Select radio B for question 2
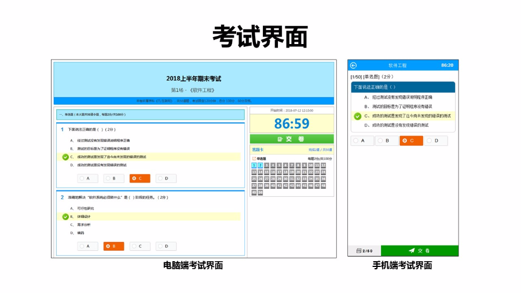Image resolution: width=521 pixels, height=293 pixels. pyautogui.click(x=113, y=246)
